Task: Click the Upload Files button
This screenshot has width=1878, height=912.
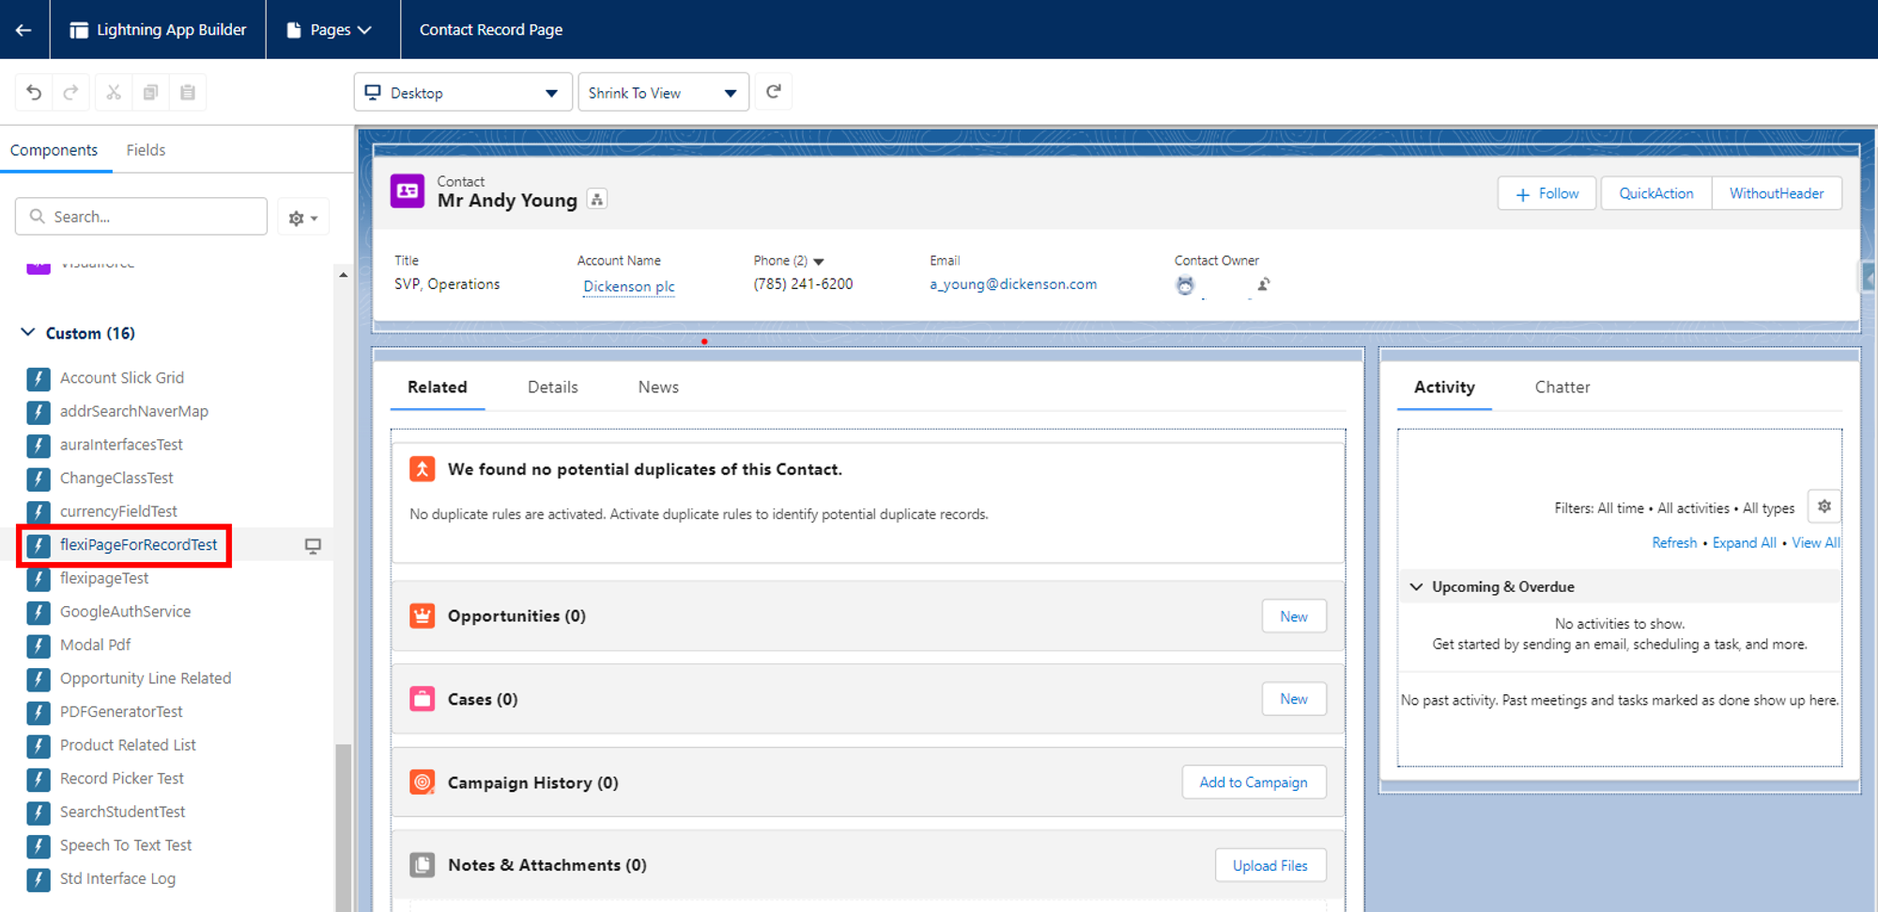Action: click(x=1270, y=865)
